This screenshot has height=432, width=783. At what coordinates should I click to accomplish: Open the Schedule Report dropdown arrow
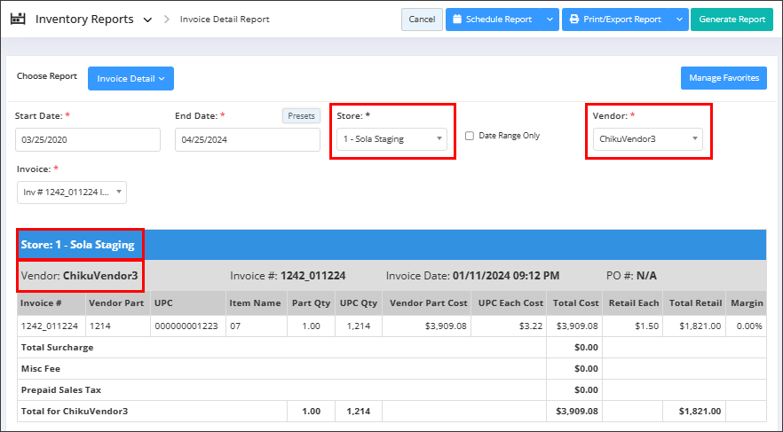pyautogui.click(x=550, y=20)
